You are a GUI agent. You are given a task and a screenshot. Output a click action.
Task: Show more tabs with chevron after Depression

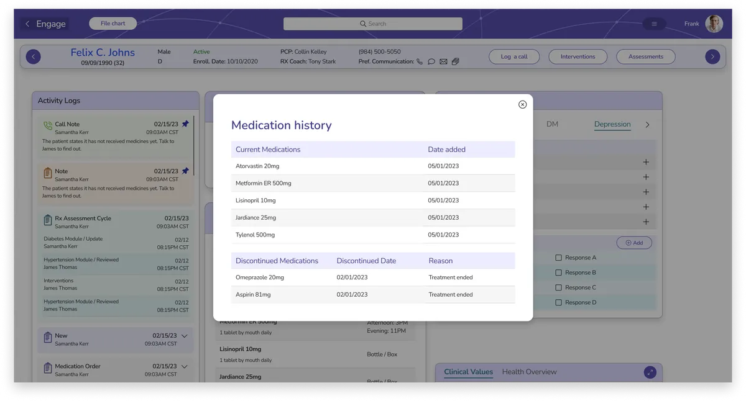point(647,125)
